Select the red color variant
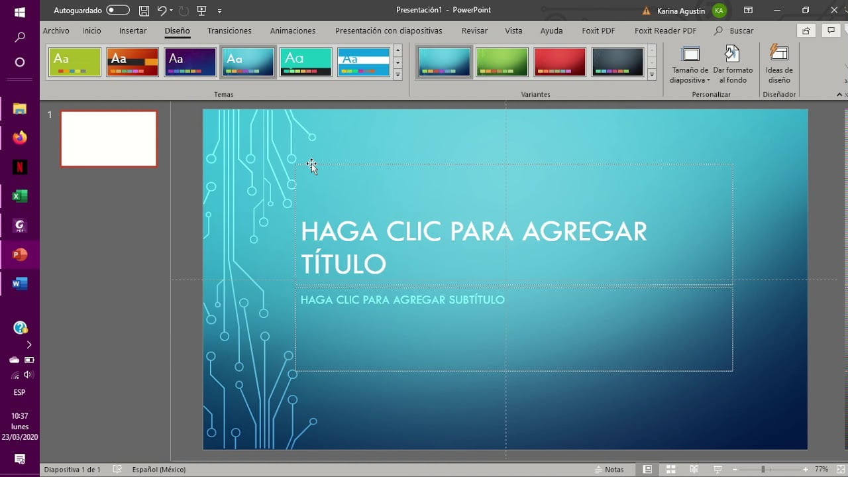This screenshot has height=477, width=848. [x=560, y=62]
